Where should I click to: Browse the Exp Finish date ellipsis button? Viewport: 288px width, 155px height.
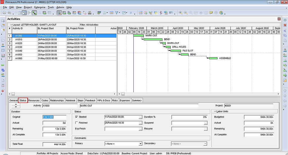point(140,129)
